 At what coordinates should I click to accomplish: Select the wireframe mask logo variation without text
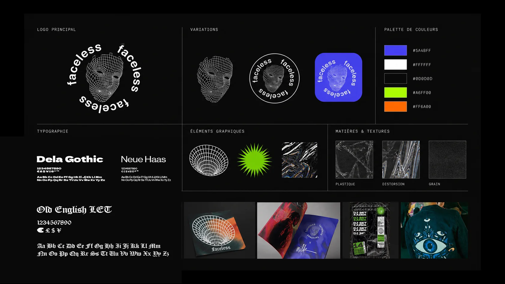[215, 79]
